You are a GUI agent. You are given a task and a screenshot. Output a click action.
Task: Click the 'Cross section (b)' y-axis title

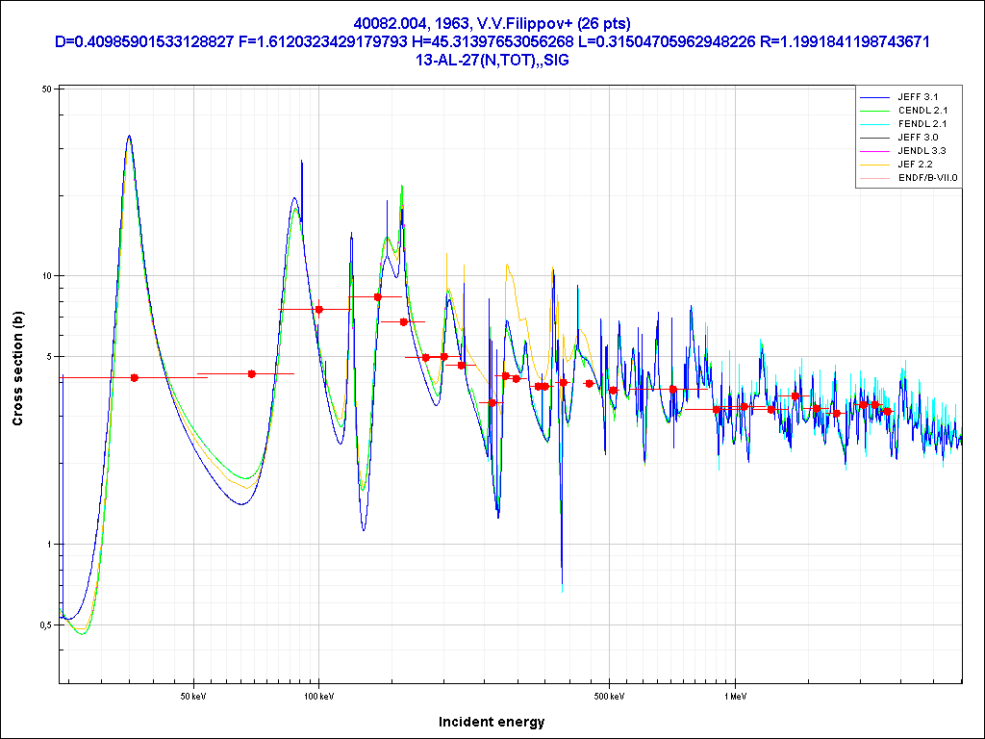(x=17, y=369)
